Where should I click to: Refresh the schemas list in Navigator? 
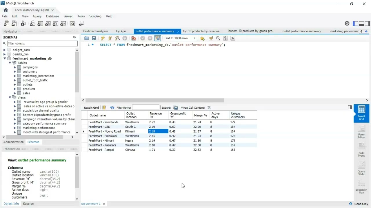tap(74, 37)
